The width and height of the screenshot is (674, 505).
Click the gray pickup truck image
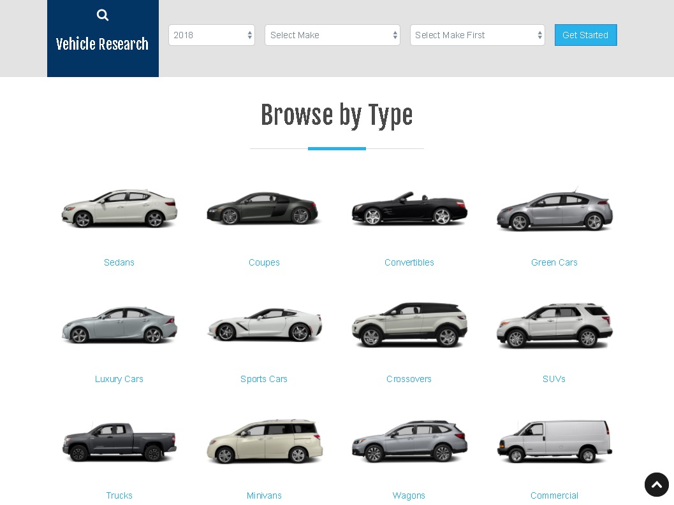[119, 441]
